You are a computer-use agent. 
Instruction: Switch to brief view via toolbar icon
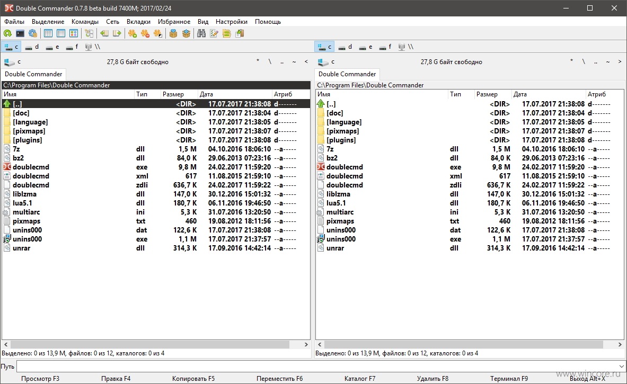(x=48, y=33)
